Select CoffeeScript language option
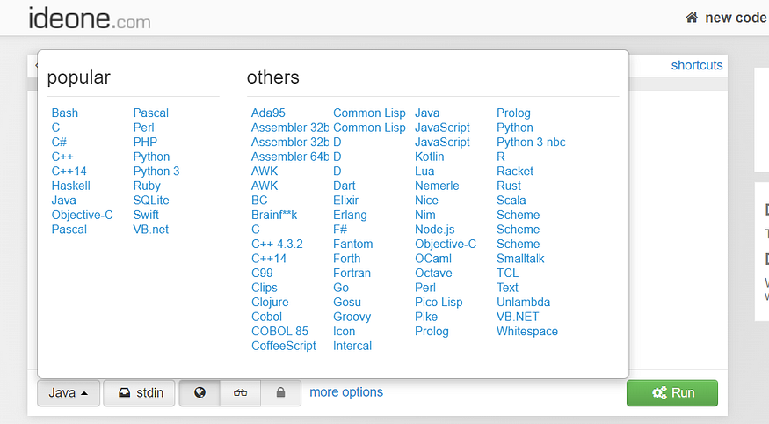This screenshot has width=769, height=424. pyautogui.click(x=284, y=346)
